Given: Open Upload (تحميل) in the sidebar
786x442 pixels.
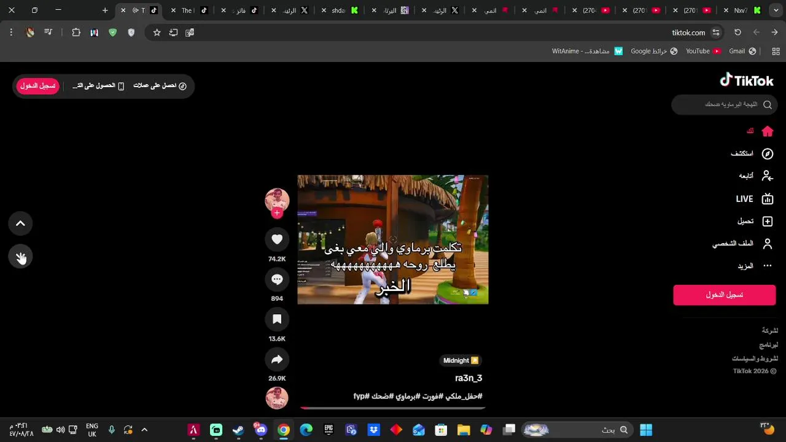Looking at the screenshot, I should (755, 221).
